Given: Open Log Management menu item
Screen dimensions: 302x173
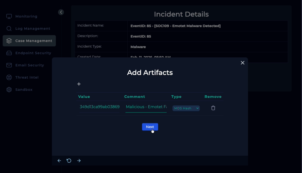Looking at the screenshot, I should coord(33,29).
